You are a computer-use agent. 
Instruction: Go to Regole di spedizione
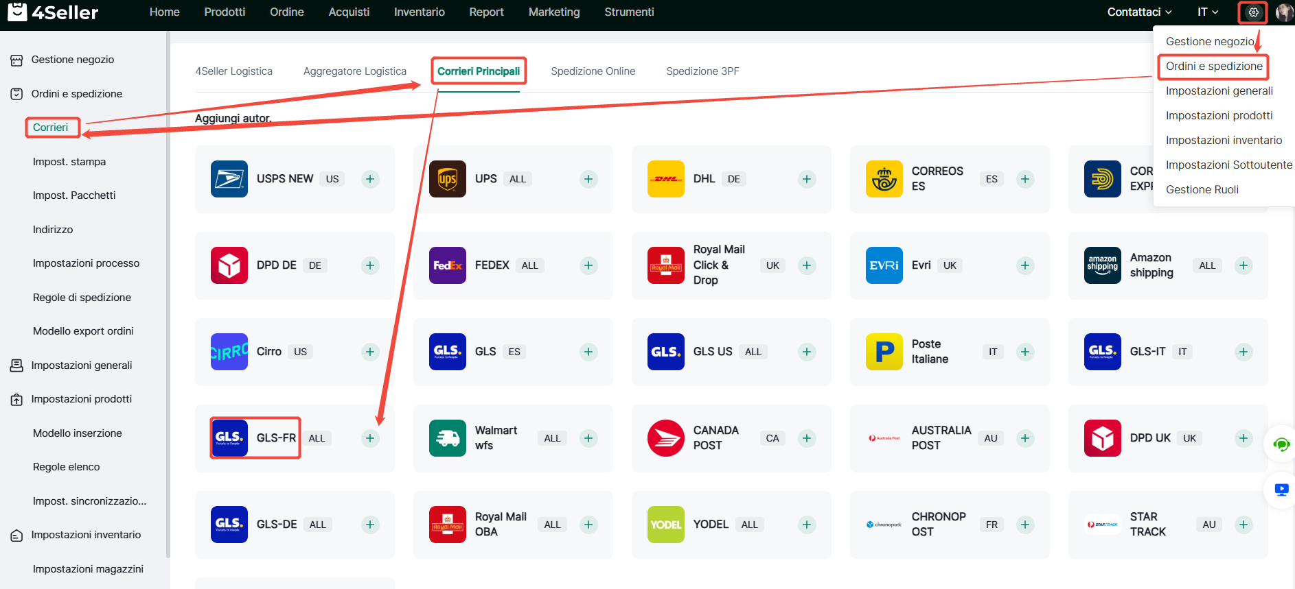(x=82, y=298)
